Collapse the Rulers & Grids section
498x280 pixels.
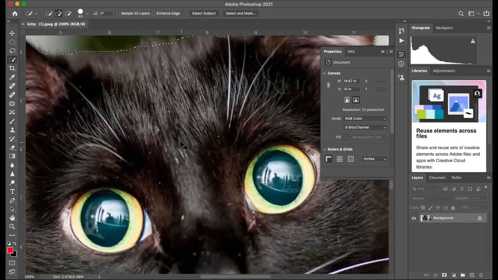(324, 149)
